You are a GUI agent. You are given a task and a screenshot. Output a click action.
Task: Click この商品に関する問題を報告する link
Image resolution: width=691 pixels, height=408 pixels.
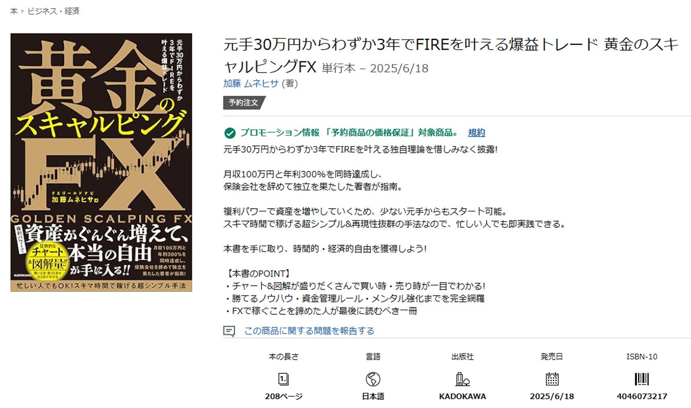click(309, 331)
